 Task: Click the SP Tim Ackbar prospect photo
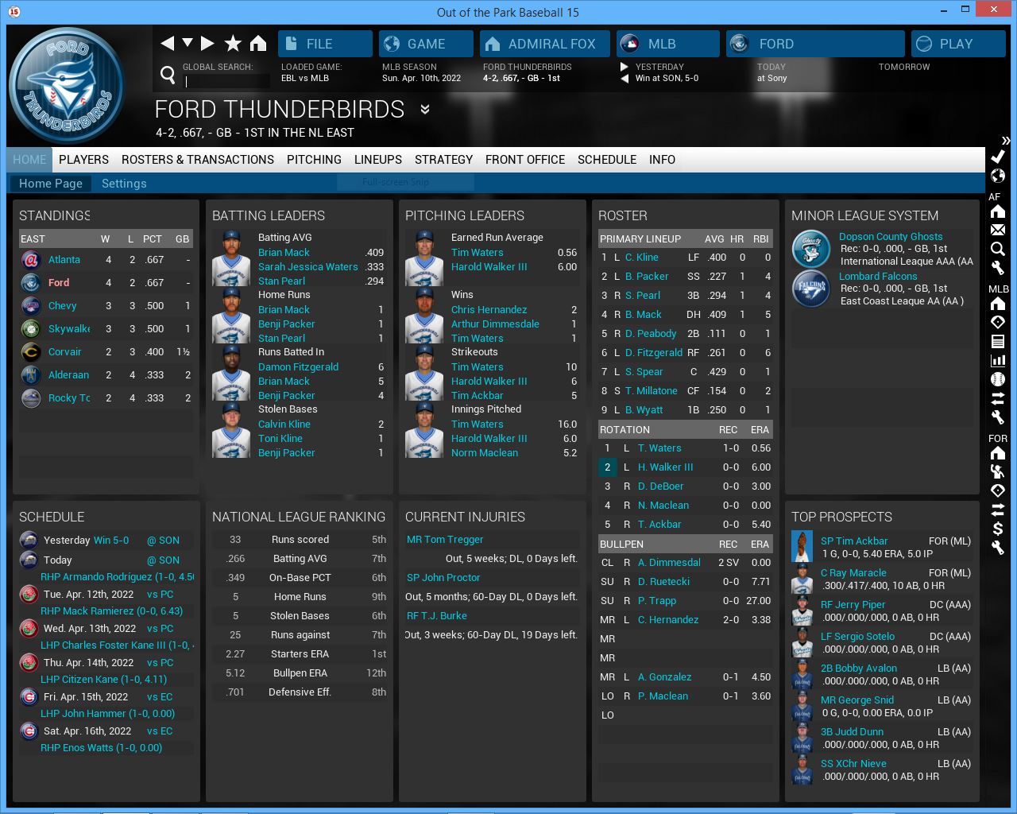[802, 547]
